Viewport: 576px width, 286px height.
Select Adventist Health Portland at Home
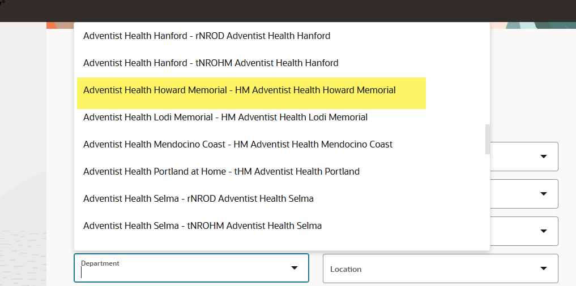pos(221,171)
